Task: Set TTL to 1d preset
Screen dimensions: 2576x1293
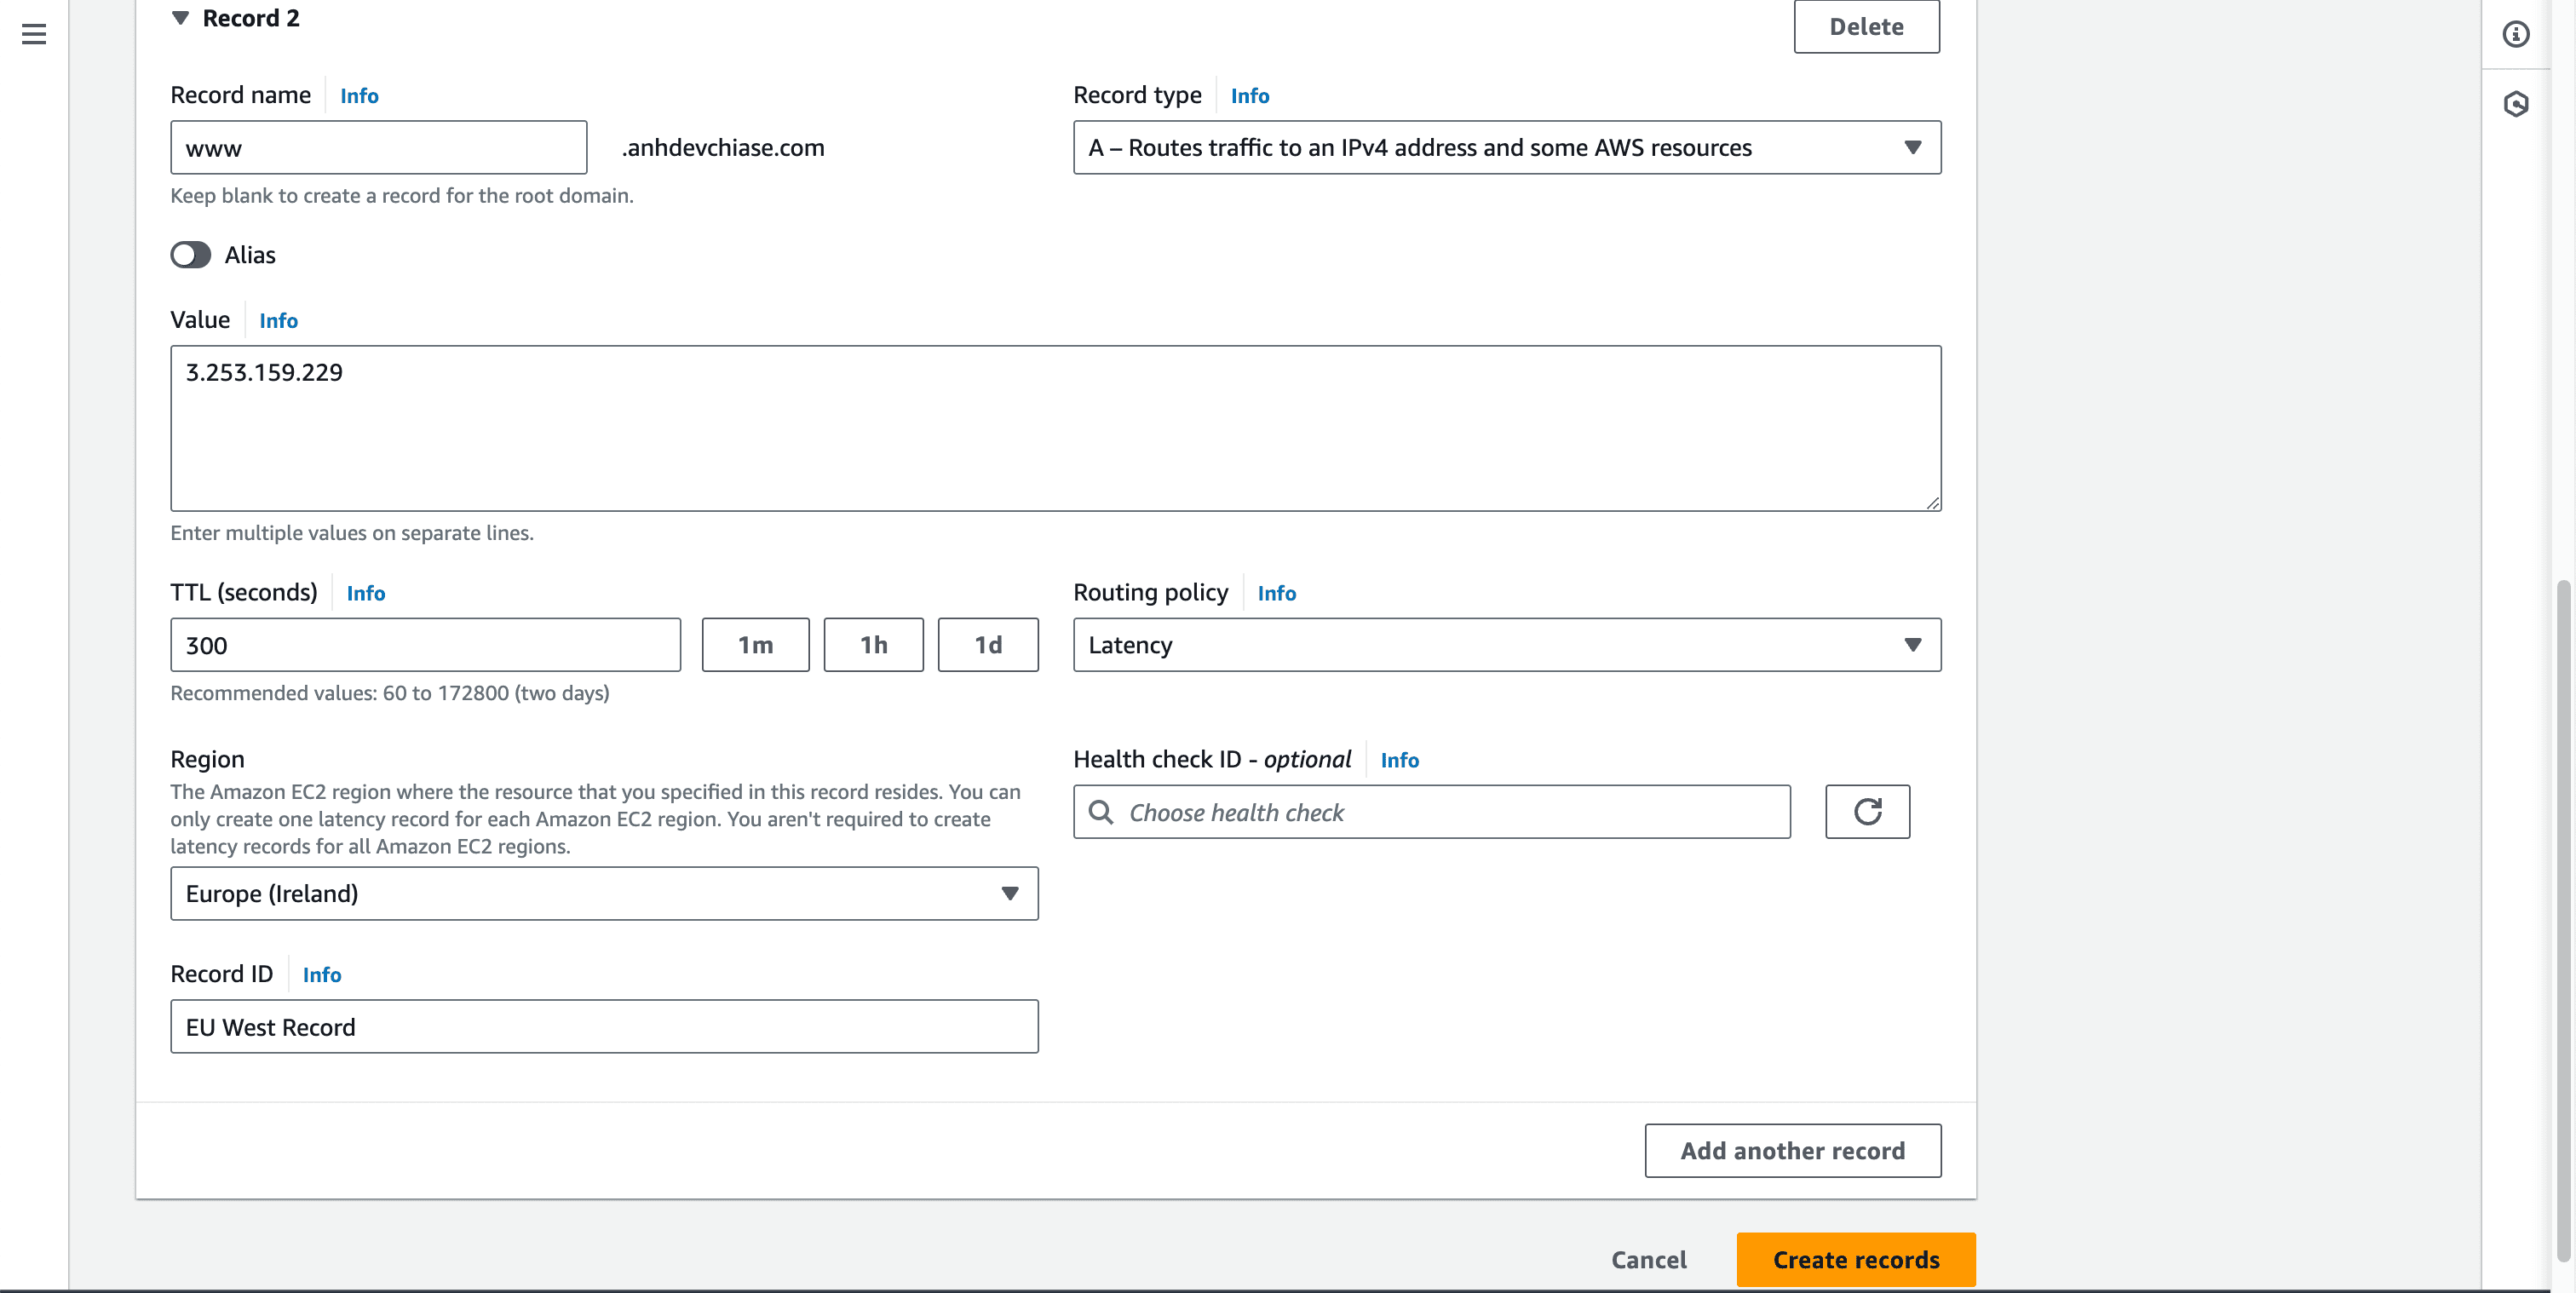Action: point(987,645)
